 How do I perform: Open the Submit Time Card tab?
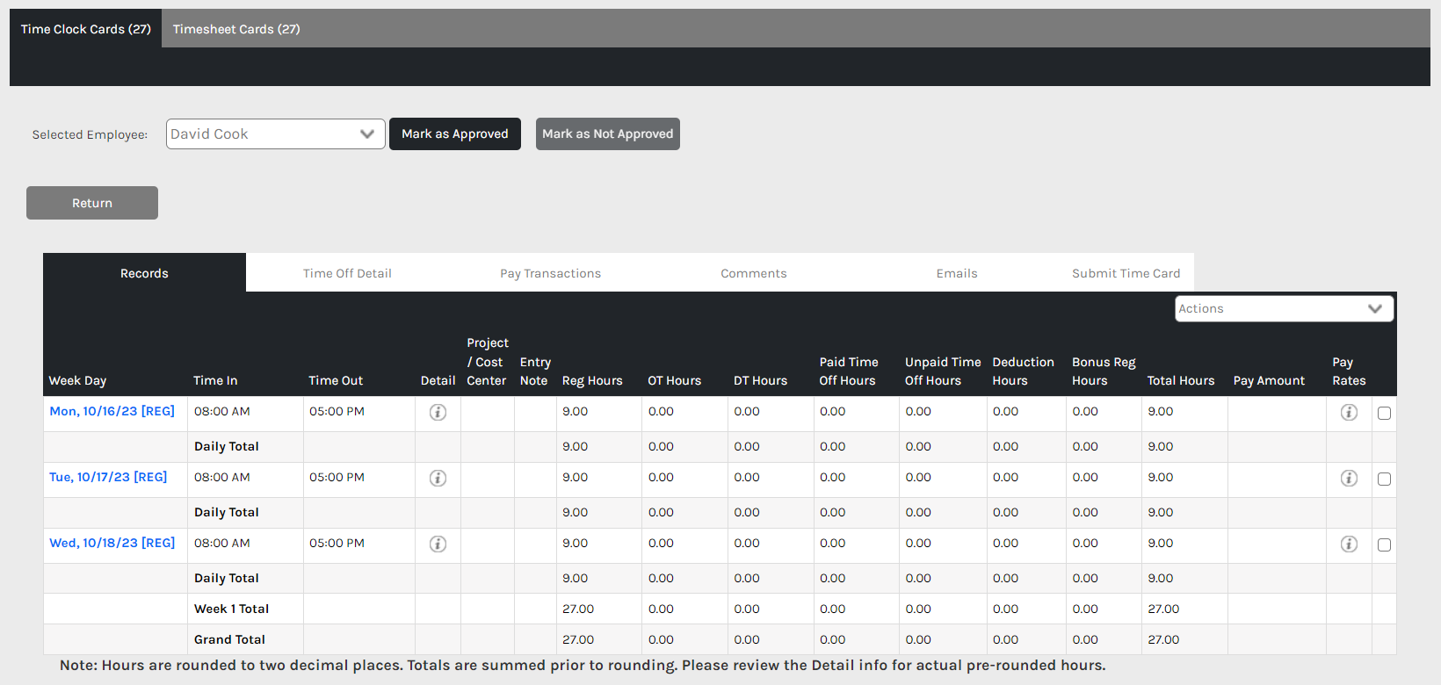click(1126, 273)
